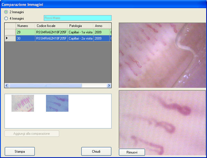
Task: Click the Patologia column header
Action: point(80,26)
